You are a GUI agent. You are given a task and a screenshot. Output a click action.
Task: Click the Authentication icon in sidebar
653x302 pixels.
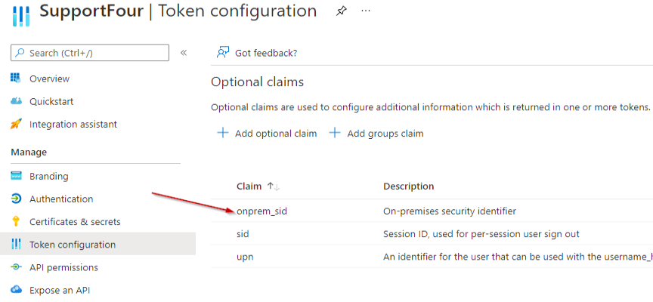coord(15,199)
